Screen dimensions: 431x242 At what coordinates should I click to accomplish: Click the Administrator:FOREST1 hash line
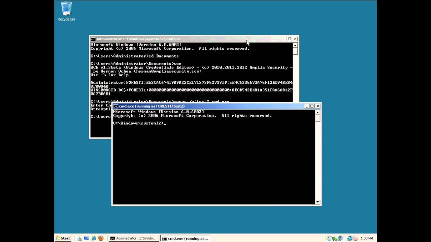pos(192,84)
